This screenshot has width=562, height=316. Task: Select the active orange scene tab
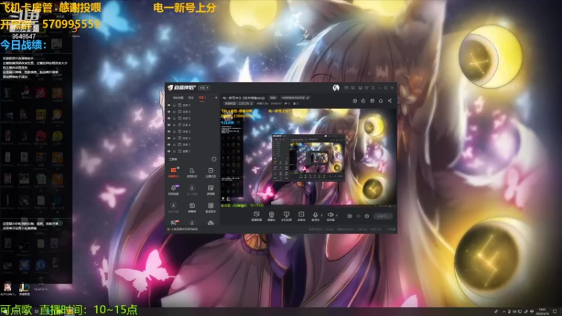pyautogui.click(x=202, y=98)
